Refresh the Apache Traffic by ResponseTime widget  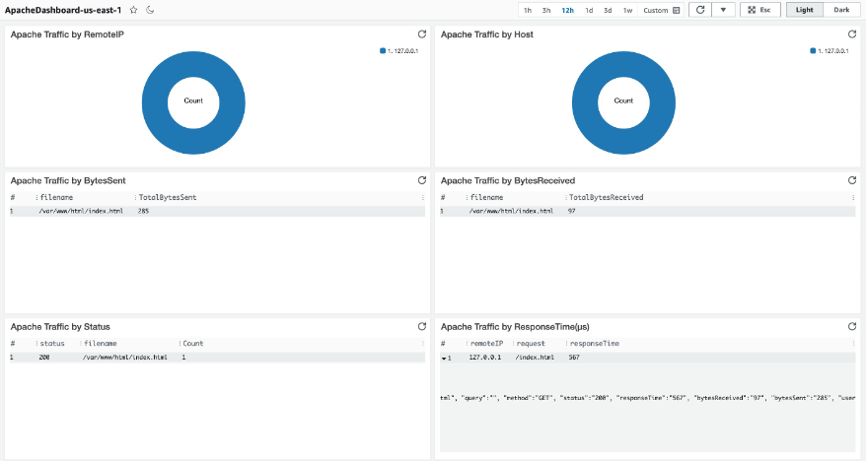(x=852, y=327)
